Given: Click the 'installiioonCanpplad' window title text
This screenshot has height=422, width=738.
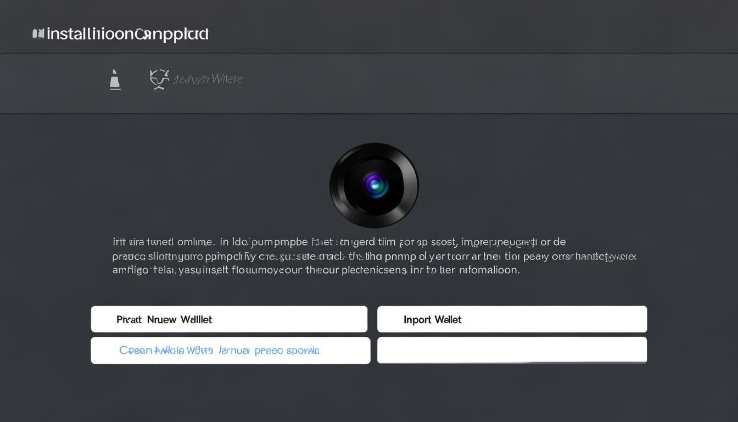Looking at the screenshot, I should [127, 34].
